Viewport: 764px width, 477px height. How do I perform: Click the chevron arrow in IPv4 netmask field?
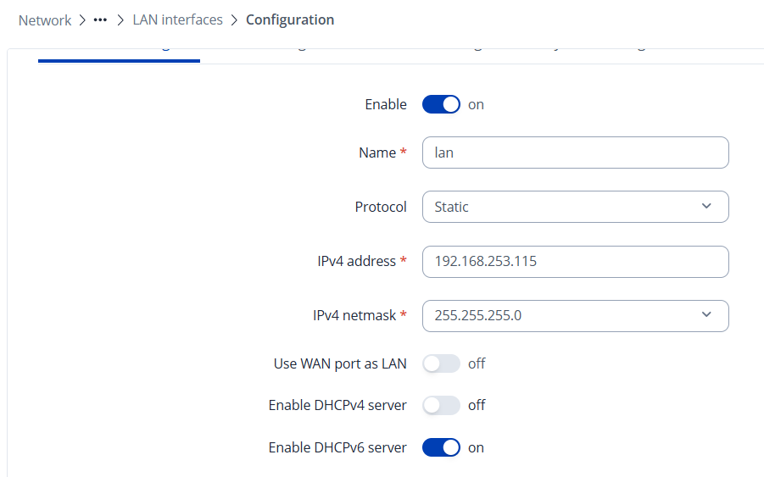[x=706, y=315]
